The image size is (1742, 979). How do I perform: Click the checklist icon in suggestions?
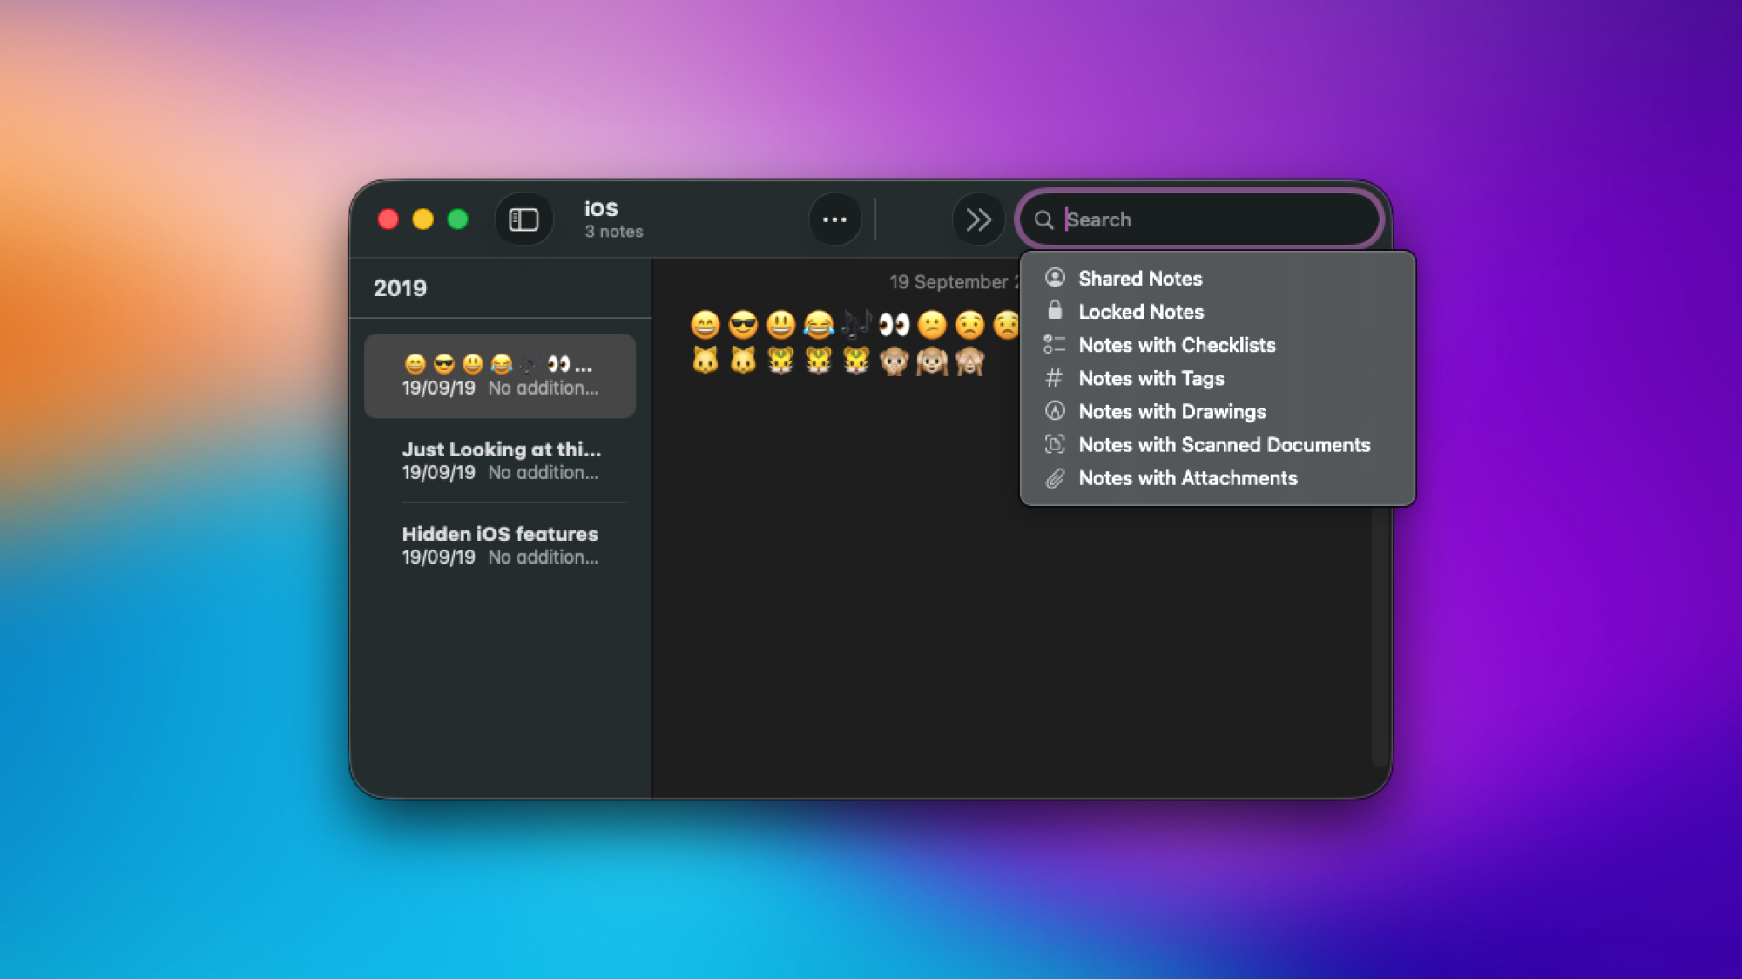(1055, 345)
